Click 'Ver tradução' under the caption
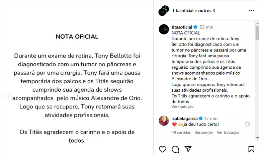Viewport: 259px width, 155px height. 182,107
